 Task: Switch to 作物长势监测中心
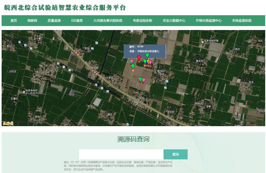tap(209, 20)
